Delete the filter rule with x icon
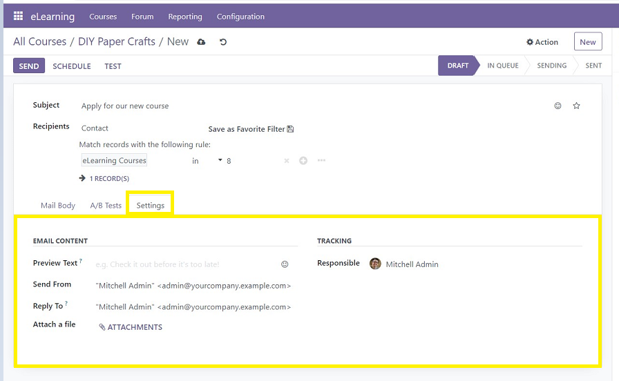Screen dimensions: 619x381 (287, 161)
